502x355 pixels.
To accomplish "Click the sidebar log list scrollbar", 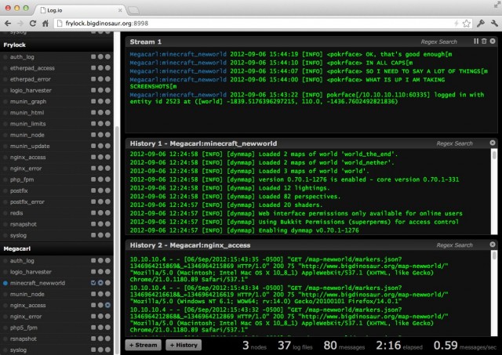I will 117,240.
